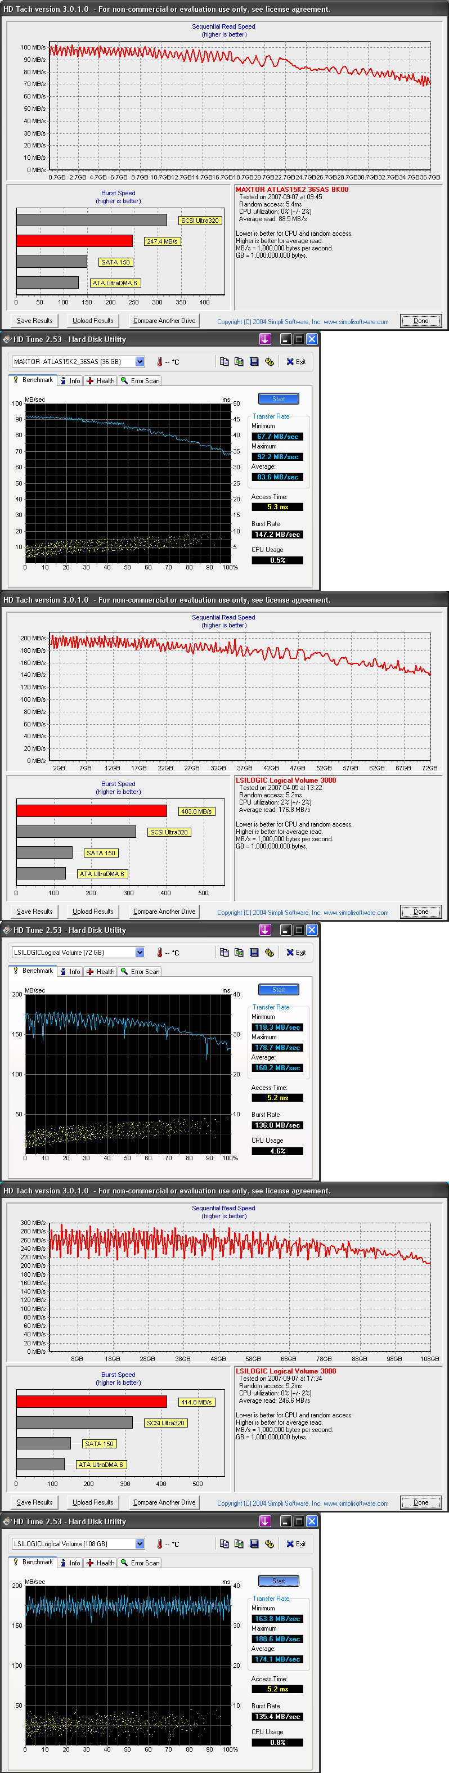Image resolution: width=449 pixels, height=1773 pixels.
Task: Open options icon in 72 GB HD Tune
Action: pyautogui.click(x=270, y=952)
